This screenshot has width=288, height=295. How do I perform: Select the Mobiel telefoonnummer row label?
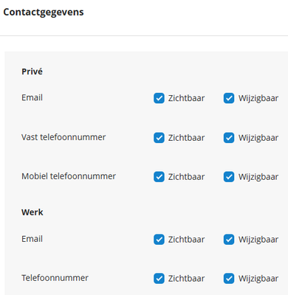click(x=69, y=176)
